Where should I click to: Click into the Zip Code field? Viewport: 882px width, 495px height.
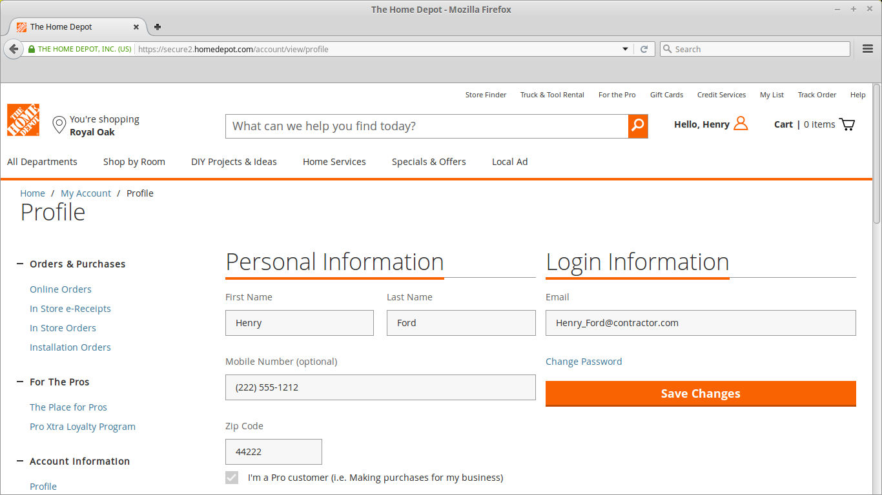point(273,452)
